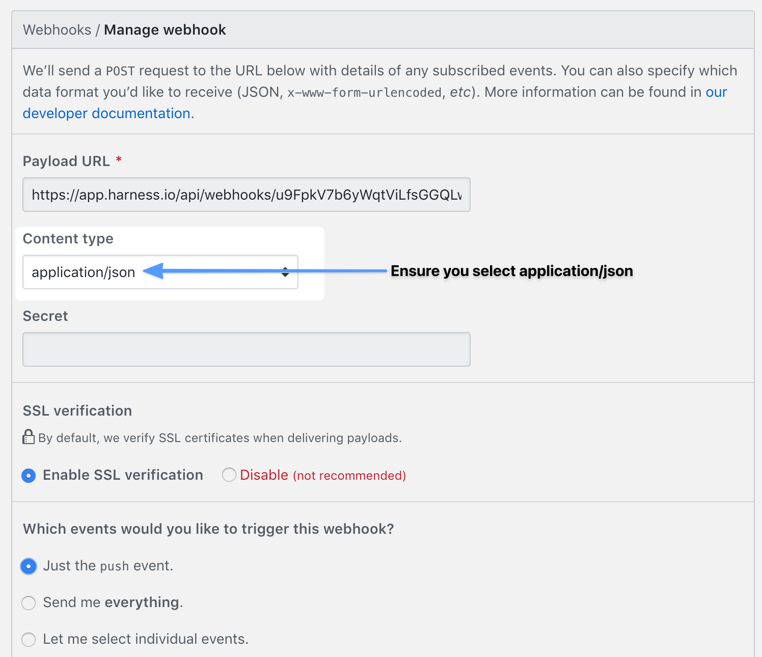Click the lock icon under SSL verification

coord(29,437)
